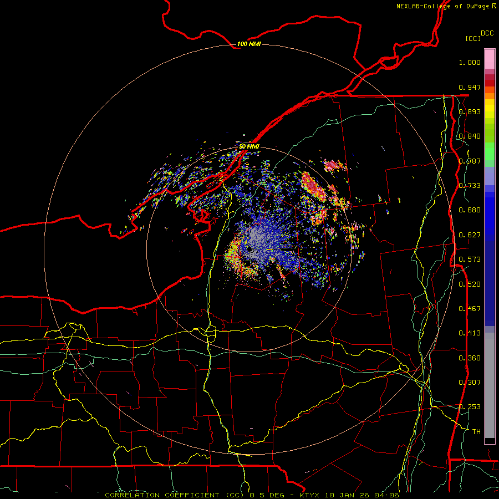Click the 0.893 scale value
The width and height of the screenshot is (499, 499).
click(470, 111)
